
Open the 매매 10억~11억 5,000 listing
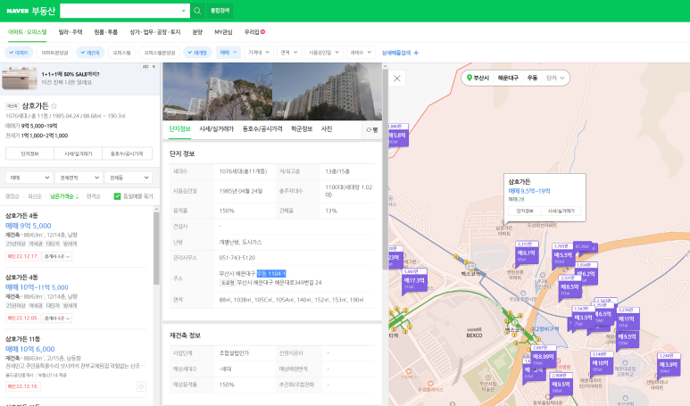37,287
